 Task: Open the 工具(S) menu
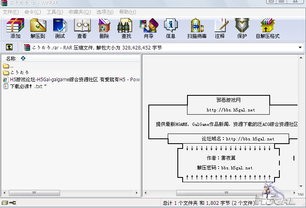pyautogui.click(x=55, y=12)
